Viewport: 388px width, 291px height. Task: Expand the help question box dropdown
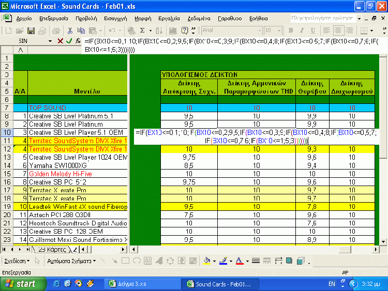(359, 18)
